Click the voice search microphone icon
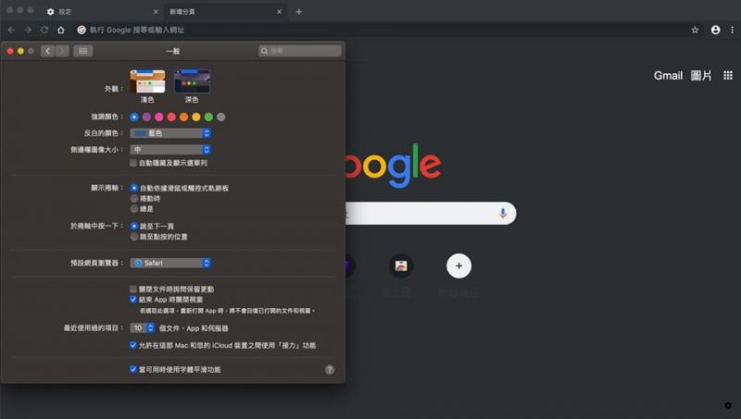 pyautogui.click(x=503, y=214)
